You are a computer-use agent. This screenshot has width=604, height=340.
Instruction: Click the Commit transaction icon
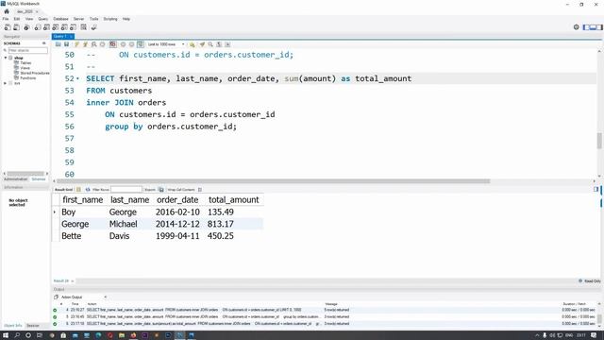point(124,44)
